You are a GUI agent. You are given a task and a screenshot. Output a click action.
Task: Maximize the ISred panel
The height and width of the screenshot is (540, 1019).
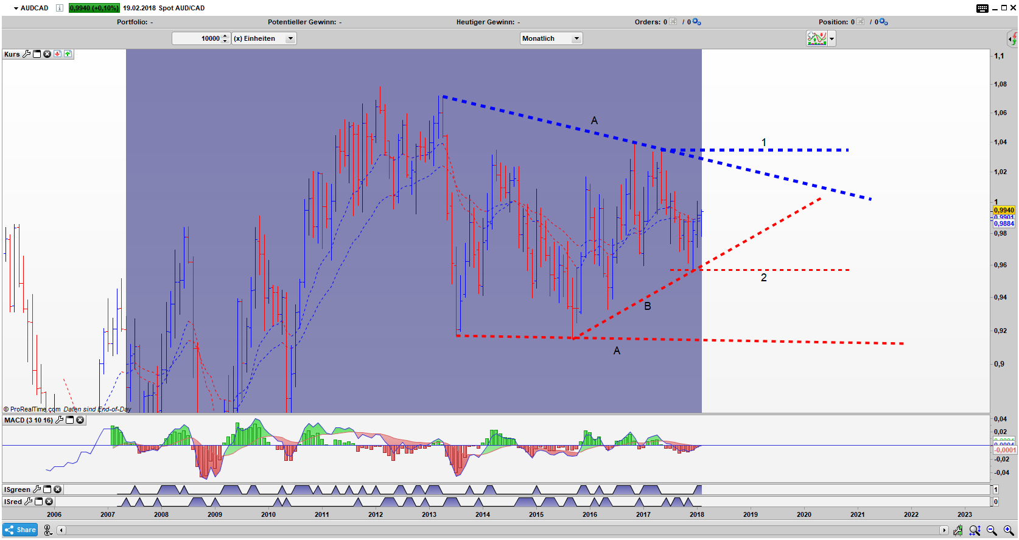(x=38, y=502)
